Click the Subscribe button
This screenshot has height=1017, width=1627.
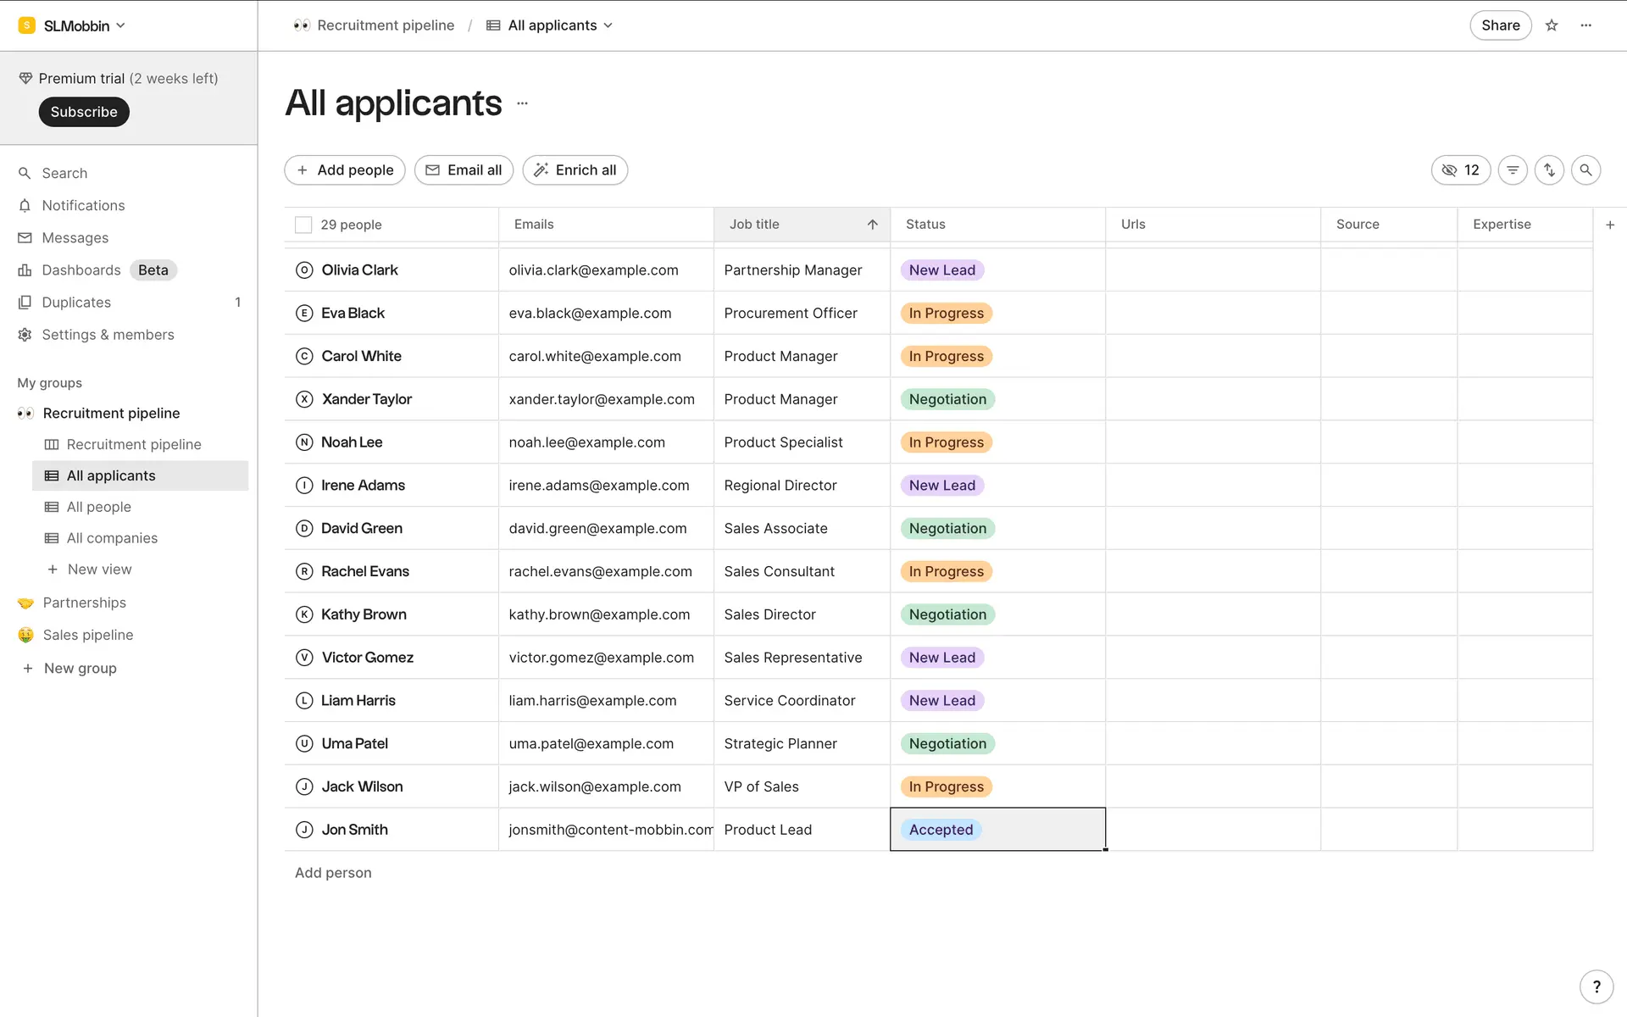[x=84, y=112]
